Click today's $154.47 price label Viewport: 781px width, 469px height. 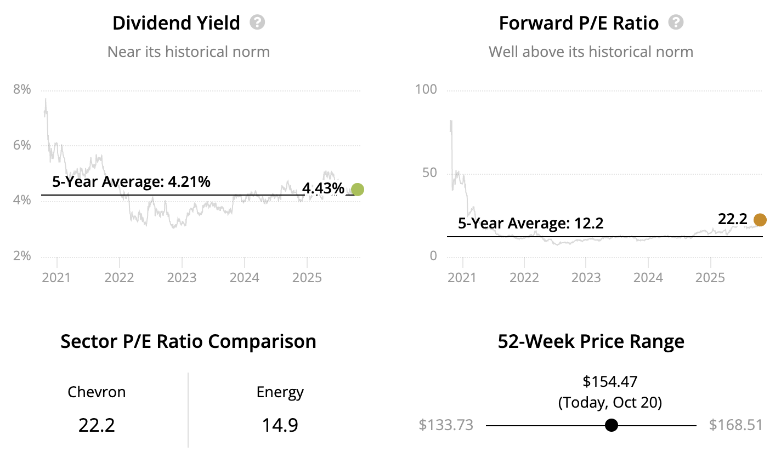[x=610, y=381]
